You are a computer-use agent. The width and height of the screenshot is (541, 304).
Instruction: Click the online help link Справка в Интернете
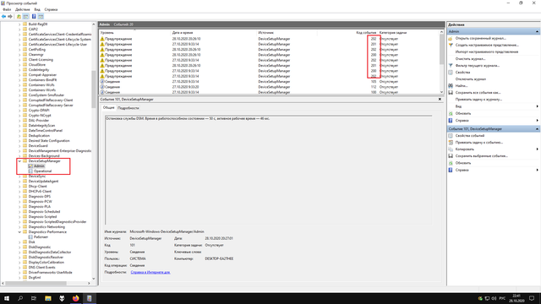coord(150,272)
